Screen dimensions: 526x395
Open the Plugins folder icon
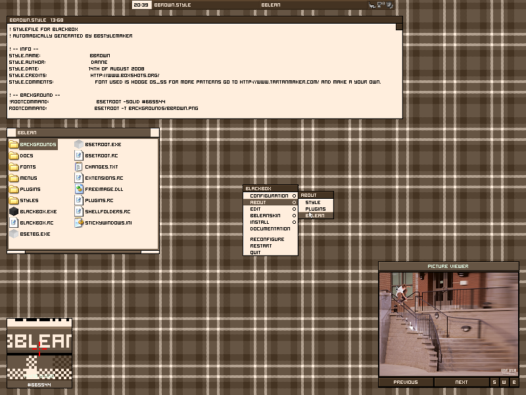[x=14, y=189]
